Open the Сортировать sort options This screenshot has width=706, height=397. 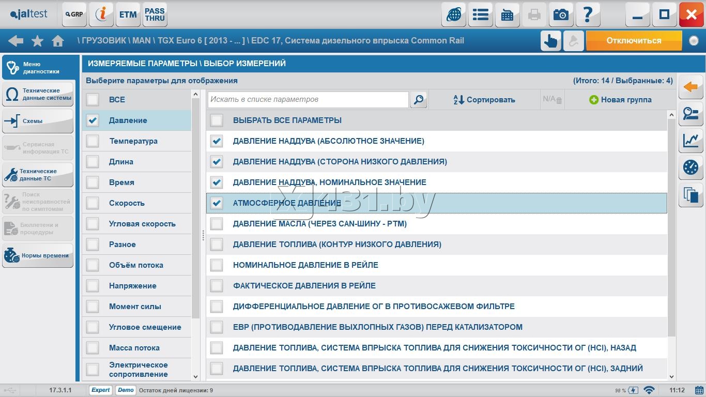(484, 100)
